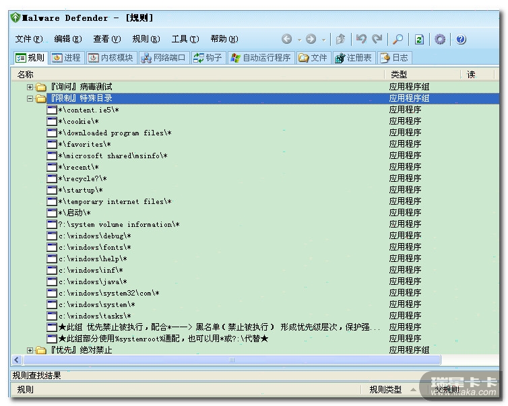Open the 查看(V) menu
508x406 pixels.
click(107, 39)
